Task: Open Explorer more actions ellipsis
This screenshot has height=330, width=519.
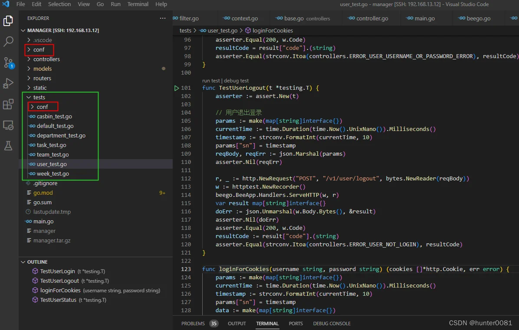Action: [x=163, y=18]
